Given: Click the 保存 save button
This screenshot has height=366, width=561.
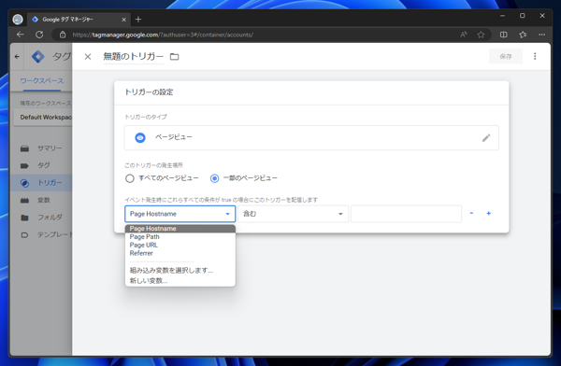Looking at the screenshot, I should [506, 56].
